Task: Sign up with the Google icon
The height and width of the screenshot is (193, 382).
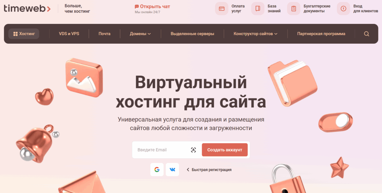Action: click(x=157, y=169)
